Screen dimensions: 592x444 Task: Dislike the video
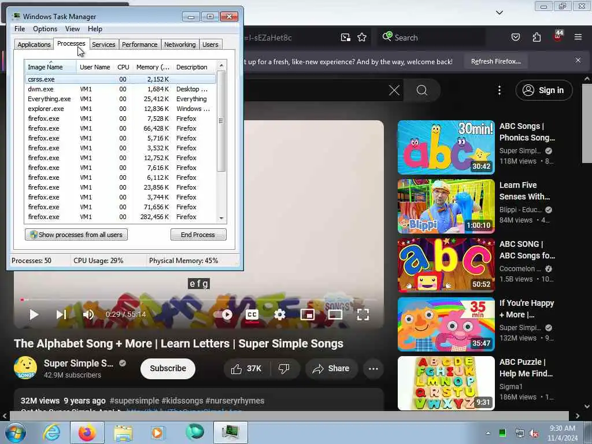tap(284, 368)
